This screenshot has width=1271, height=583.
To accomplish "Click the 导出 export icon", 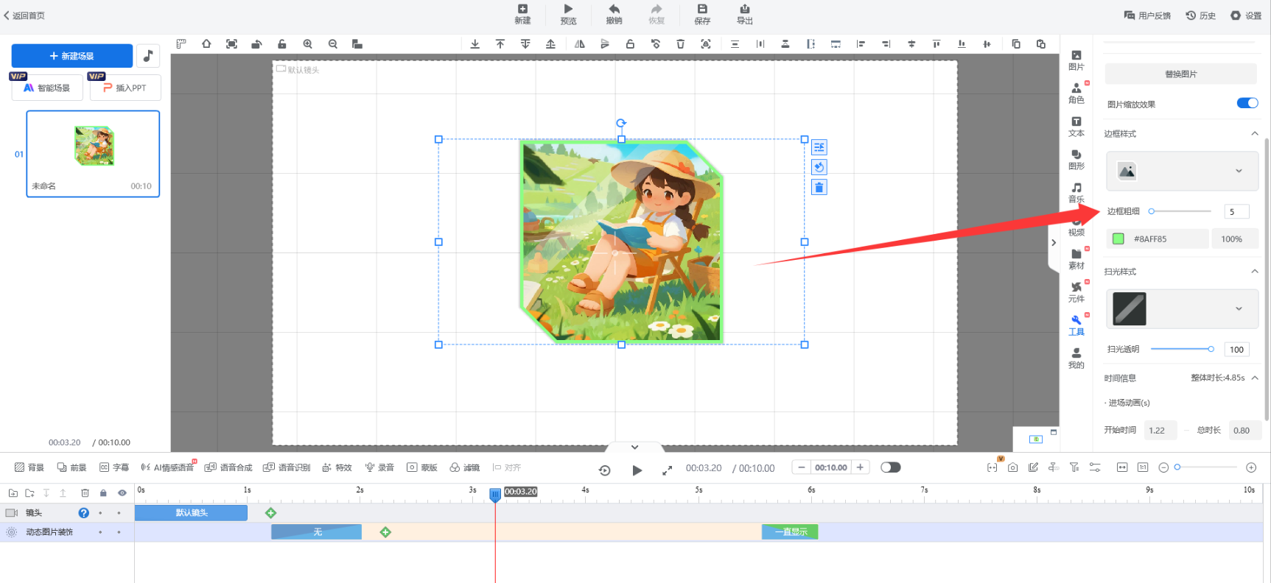I will pyautogui.click(x=744, y=13).
